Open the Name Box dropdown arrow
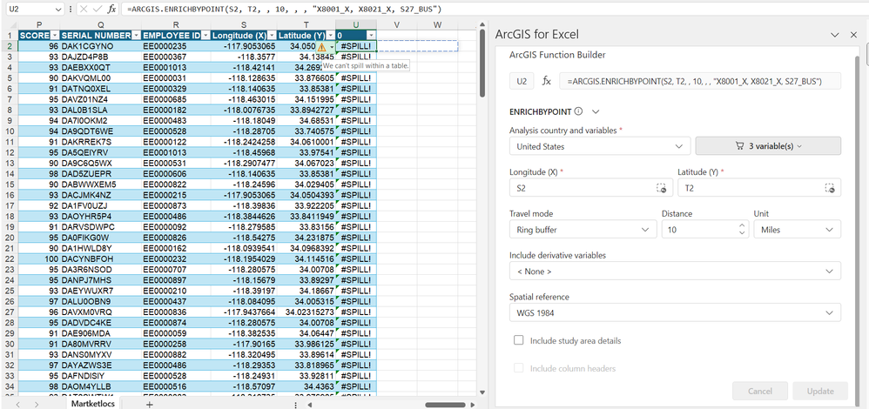Image resolution: width=869 pixels, height=409 pixels. (58, 10)
